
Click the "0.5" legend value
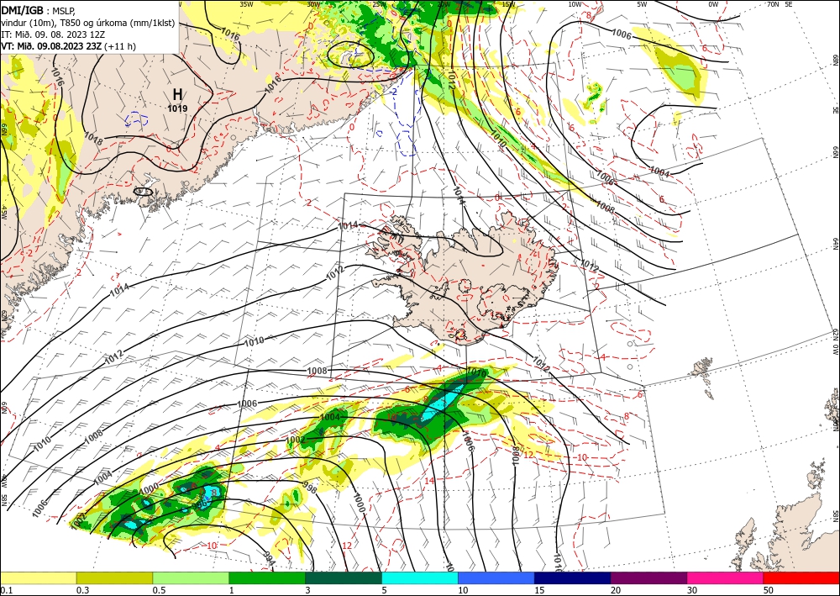(159, 590)
